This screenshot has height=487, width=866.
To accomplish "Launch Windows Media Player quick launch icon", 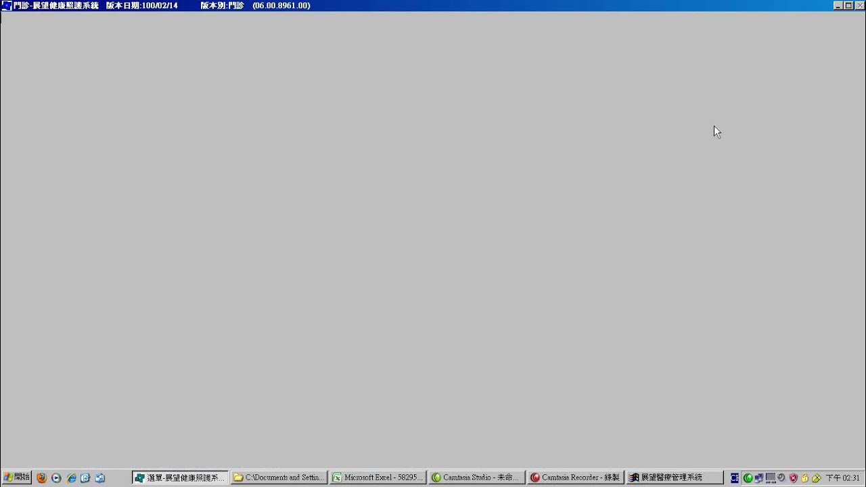I will coord(56,478).
